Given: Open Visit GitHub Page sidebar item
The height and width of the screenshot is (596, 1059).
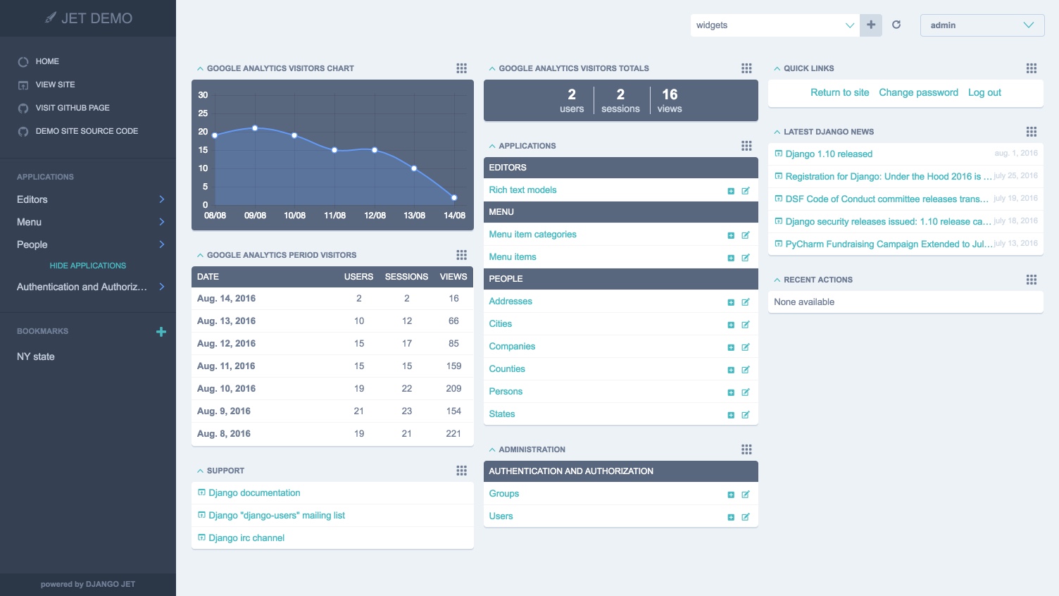Looking at the screenshot, I should click(x=73, y=108).
